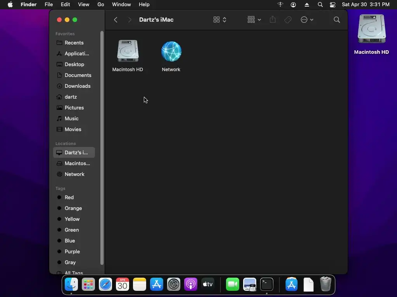Screen dimensions: 397x297
Task: Filter by the Orange tag
Action: (x=74, y=208)
